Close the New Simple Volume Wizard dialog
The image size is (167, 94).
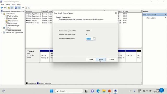pos(116,13)
